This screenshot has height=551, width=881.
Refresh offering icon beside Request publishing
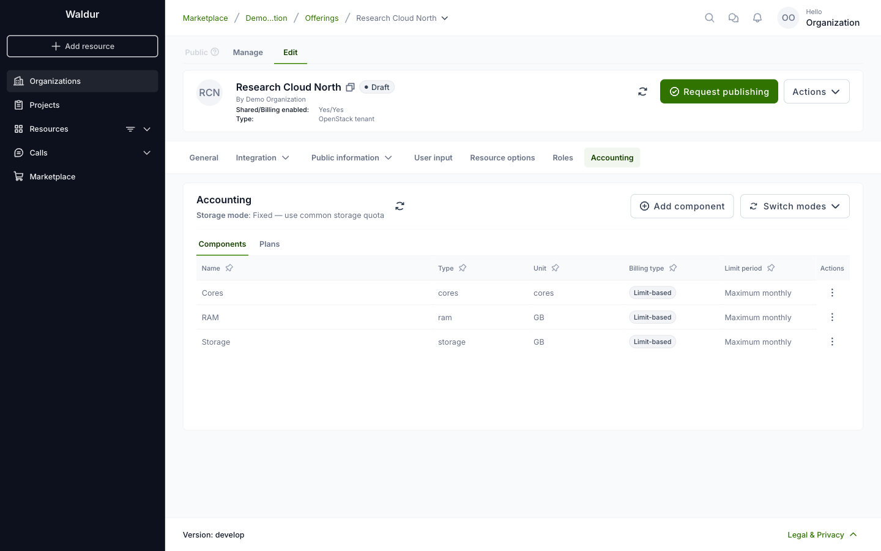tap(642, 92)
